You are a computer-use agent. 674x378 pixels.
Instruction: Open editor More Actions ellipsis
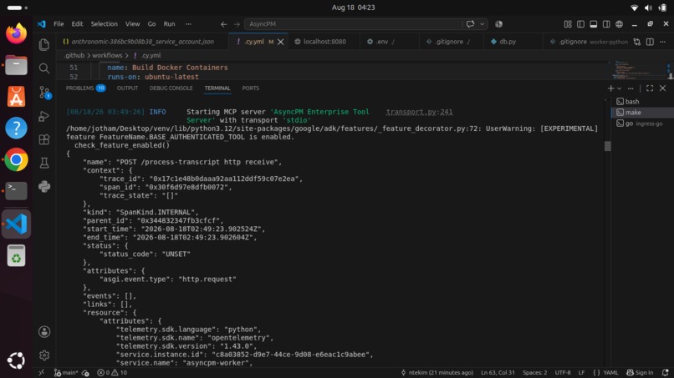(663, 42)
